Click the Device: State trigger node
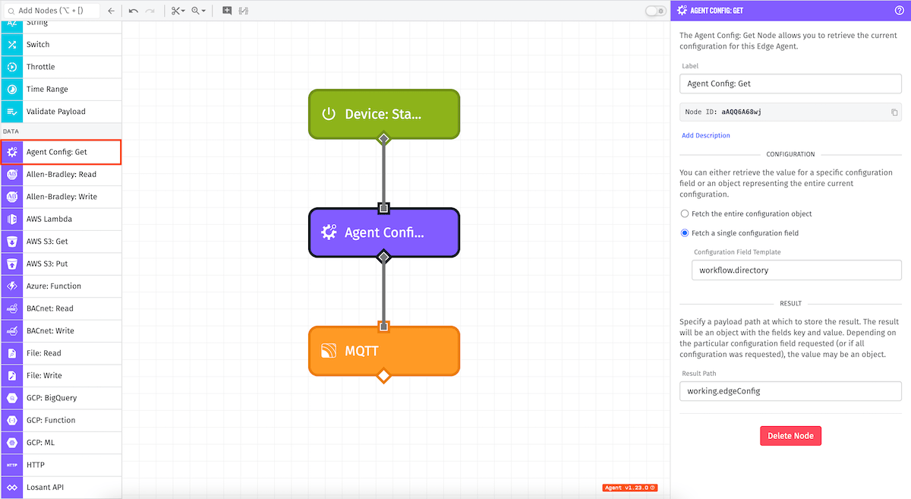Image resolution: width=911 pixels, height=499 pixels. tap(384, 114)
